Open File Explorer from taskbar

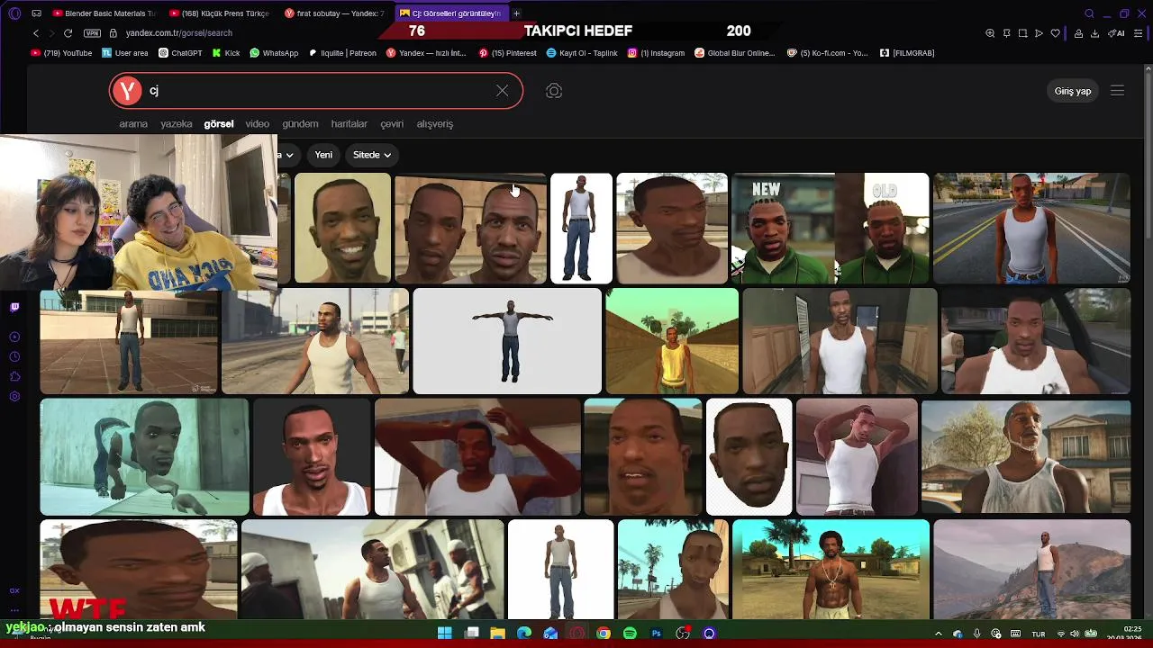click(x=497, y=634)
